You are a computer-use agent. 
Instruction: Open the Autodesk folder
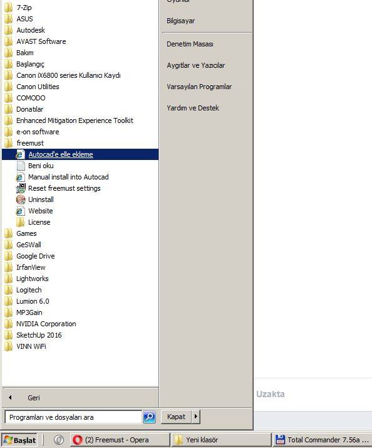click(x=31, y=30)
